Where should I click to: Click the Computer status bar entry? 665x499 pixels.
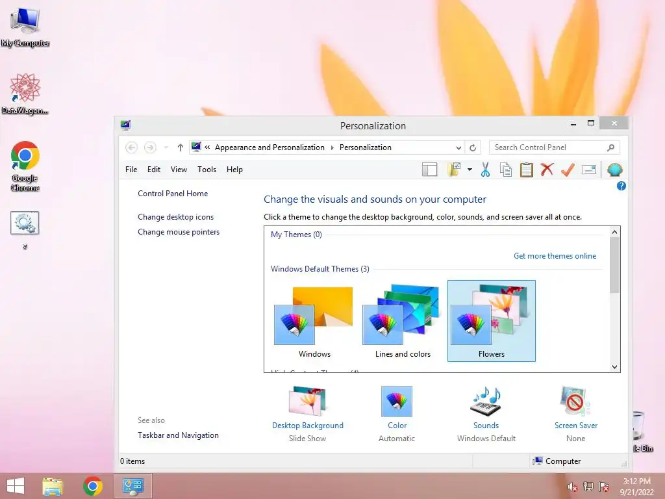tap(557, 461)
